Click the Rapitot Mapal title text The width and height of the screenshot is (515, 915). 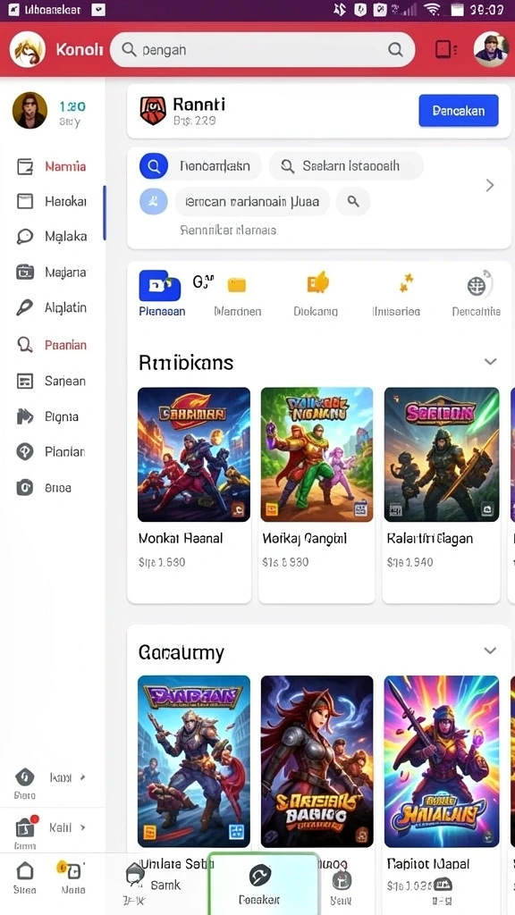click(x=428, y=864)
